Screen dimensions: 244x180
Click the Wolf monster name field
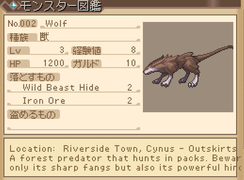90,24
